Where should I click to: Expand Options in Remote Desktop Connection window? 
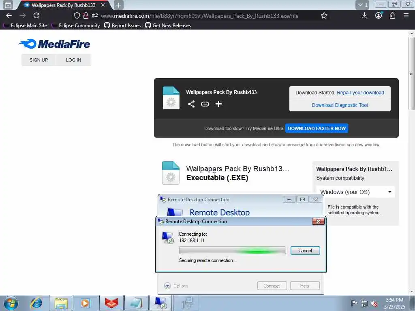coord(176,286)
